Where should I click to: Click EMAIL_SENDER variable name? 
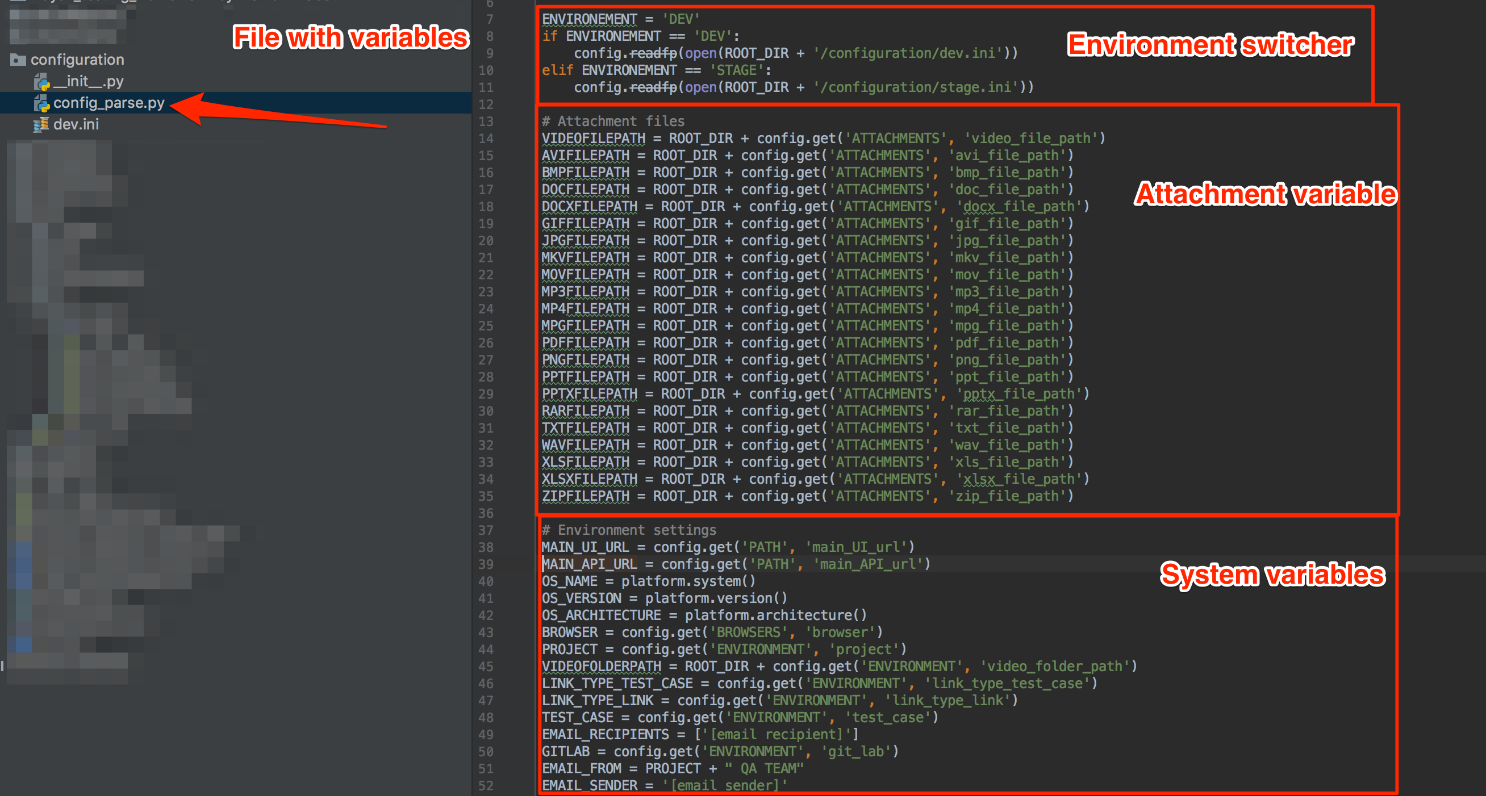pyautogui.click(x=590, y=786)
